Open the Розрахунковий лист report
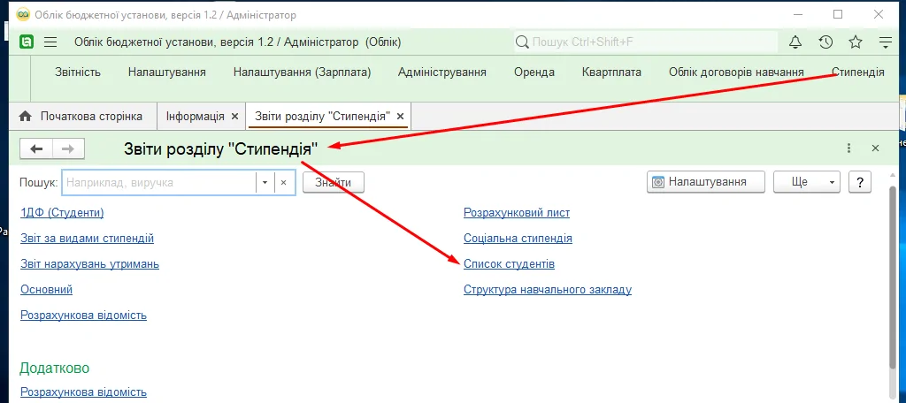This screenshot has height=403, width=906. point(517,212)
